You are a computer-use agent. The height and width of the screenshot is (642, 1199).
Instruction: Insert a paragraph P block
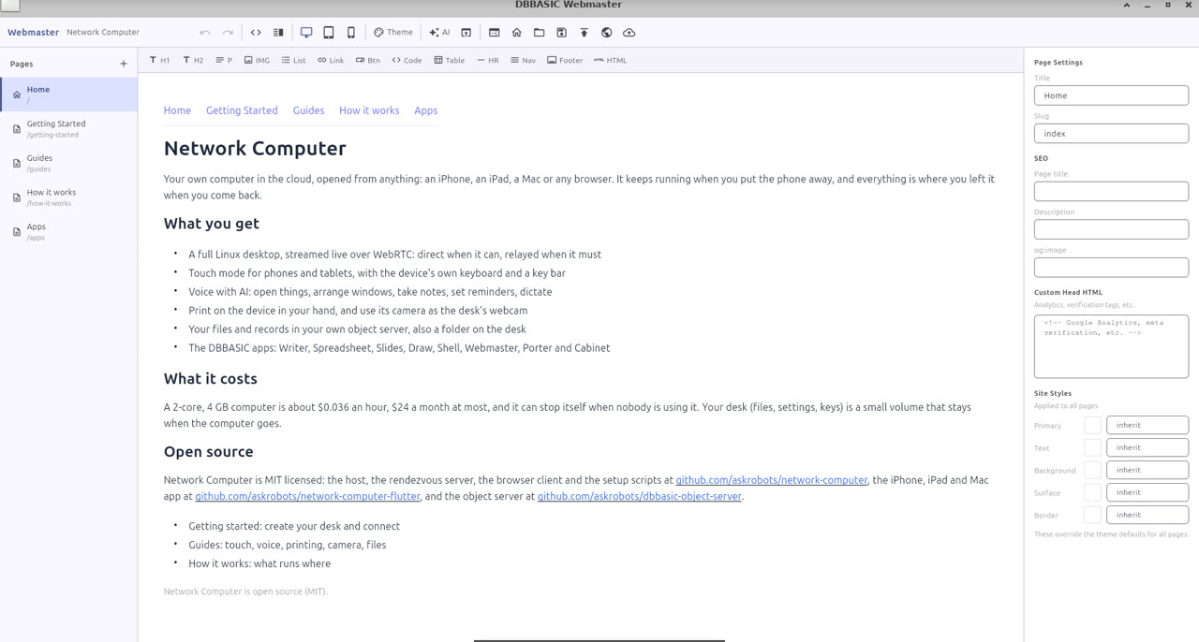click(x=224, y=60)
